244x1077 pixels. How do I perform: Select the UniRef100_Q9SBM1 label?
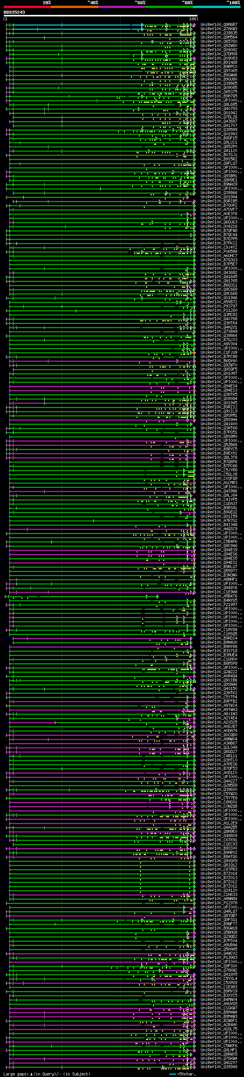point(219,176)
